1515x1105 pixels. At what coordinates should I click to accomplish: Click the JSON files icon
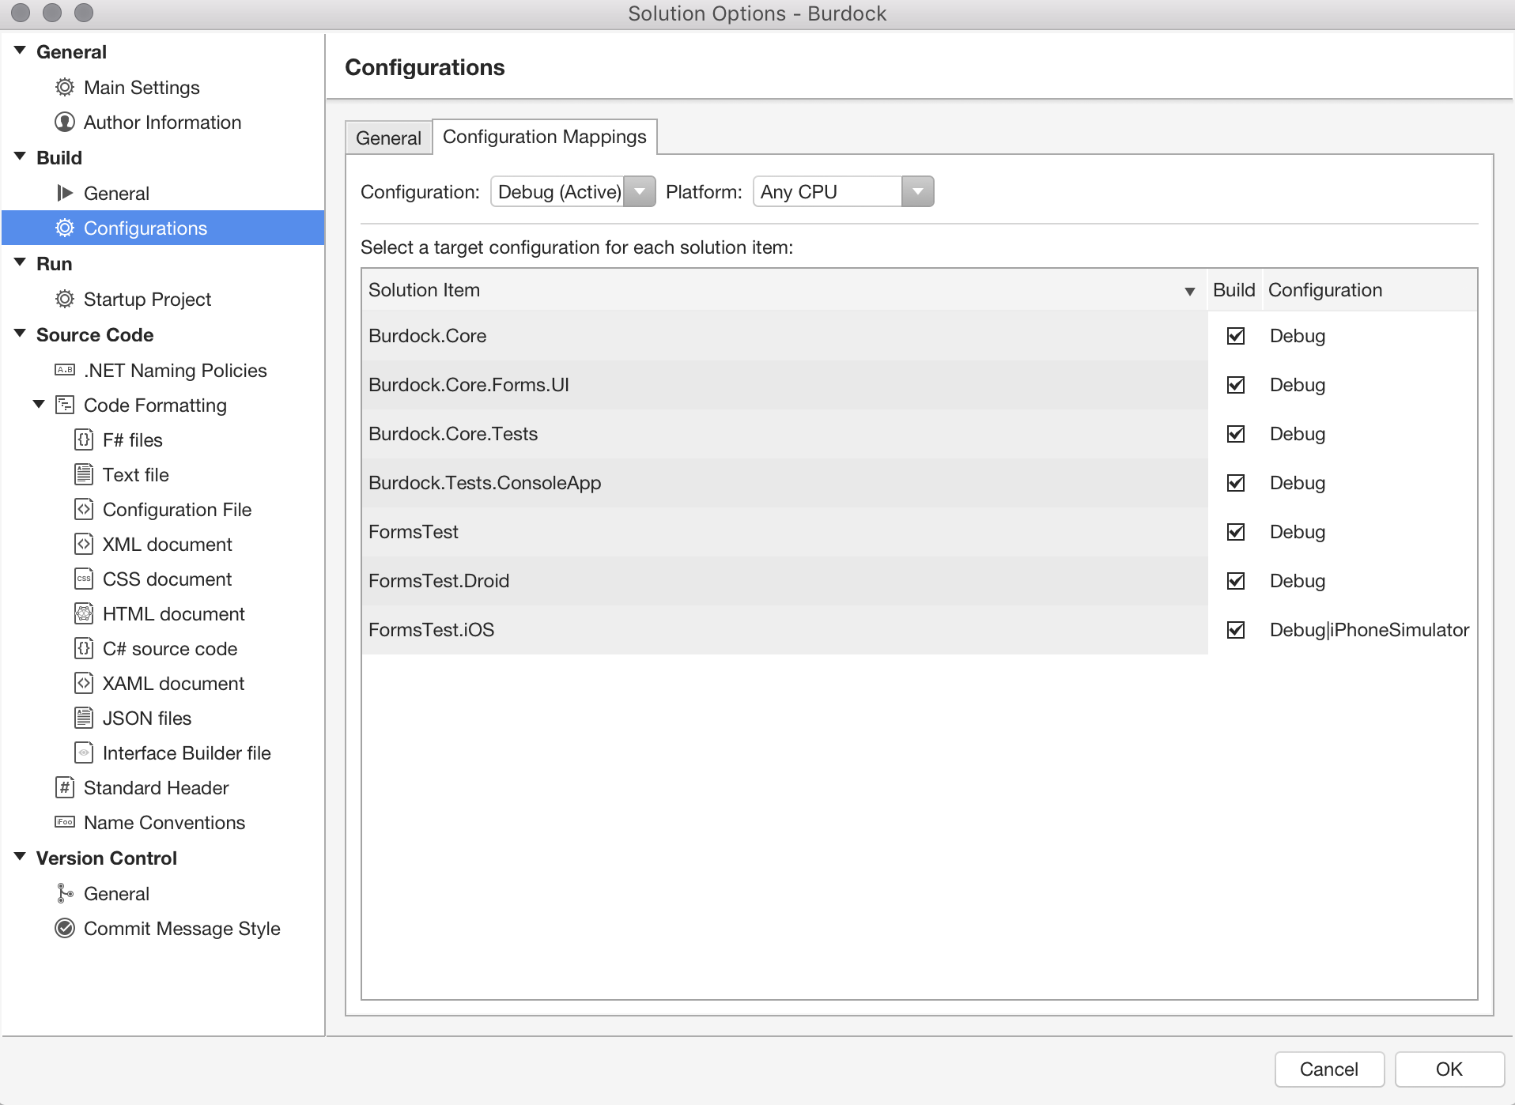(x=84, y=718)
